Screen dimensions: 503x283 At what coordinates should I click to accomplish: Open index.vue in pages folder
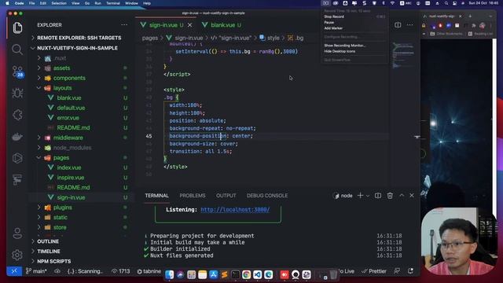click(x=69, y=167)
